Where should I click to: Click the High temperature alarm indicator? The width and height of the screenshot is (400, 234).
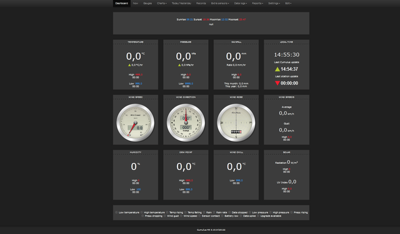(x=142, y=212)
